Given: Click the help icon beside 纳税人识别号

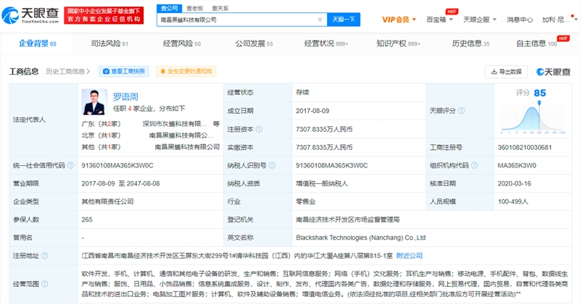Looking at the screenshot, I should [272, 165].
